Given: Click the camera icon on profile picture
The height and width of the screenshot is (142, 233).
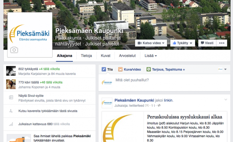Looking at the screenshot, I should [x=14, y=50].
